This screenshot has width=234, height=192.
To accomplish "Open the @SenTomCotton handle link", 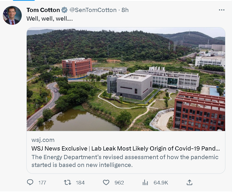I will pyautogui.click(x=93, y=10).
